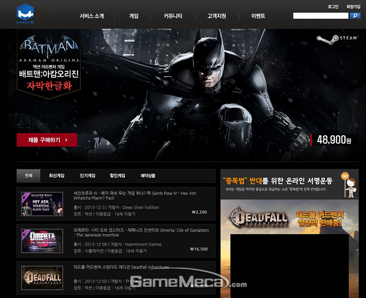The width and height of the screenshot is (366, 298).
Task: Select the 인기게임 tab
Action: pyautogui.click(x=87, y=176)
